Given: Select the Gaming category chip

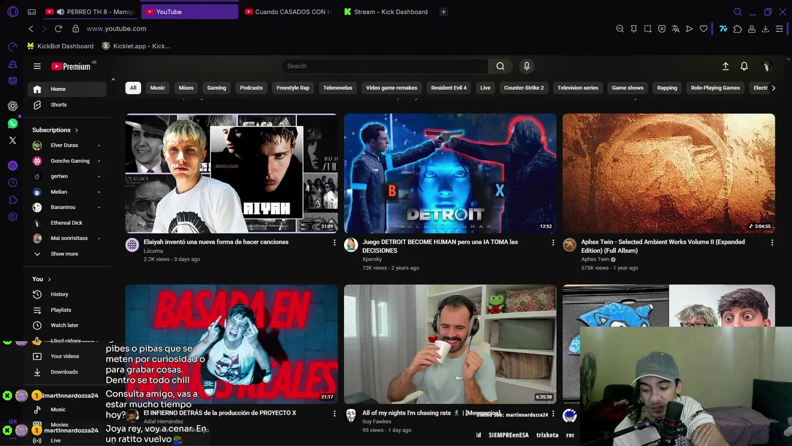Looking at the screenshot, I should point(217,88).
